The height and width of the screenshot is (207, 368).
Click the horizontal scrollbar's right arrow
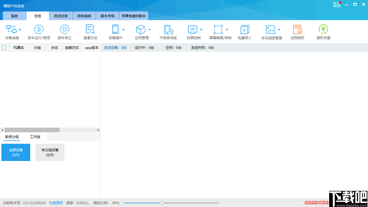tap(98, 130)
